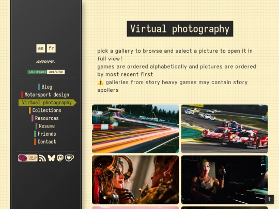Screen dimensions: 279x209
Task: Navigate to Resources
Action: click(x=45, y=118)
